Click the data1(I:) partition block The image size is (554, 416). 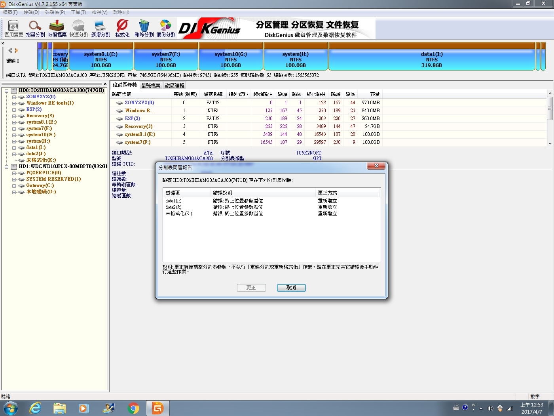pyautogui.click(x=432, y=56)
